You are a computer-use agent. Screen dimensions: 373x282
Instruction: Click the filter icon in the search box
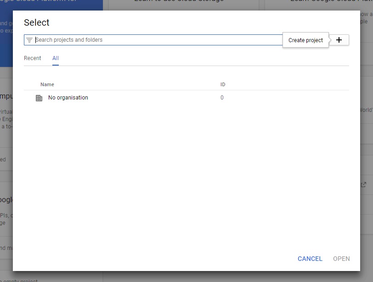29,40
